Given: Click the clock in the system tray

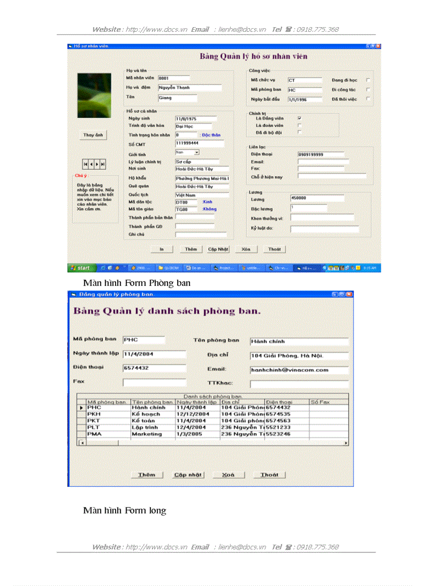Looking at the screenshot, I should (x=371, y=268).
